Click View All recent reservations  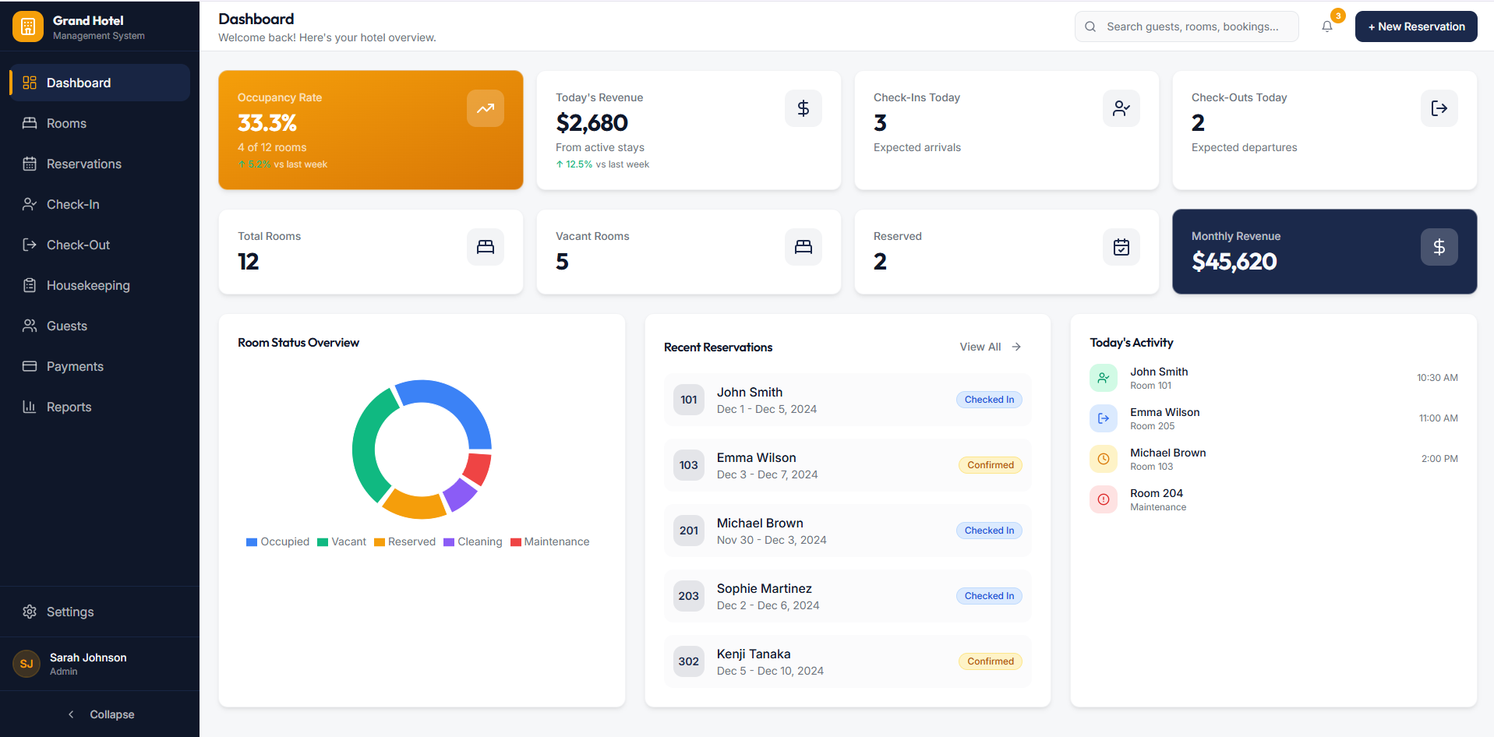coord(991,347)
